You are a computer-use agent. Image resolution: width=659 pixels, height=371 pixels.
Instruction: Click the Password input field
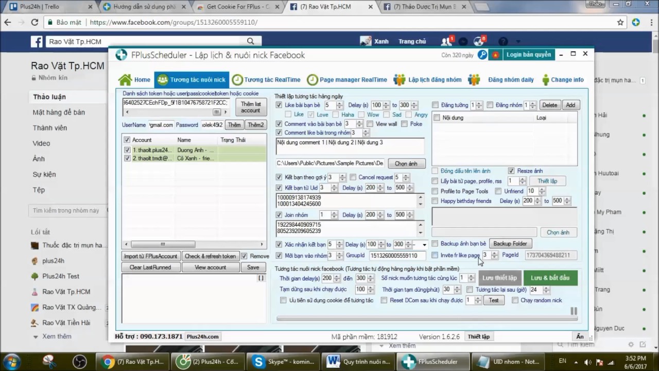212,125
